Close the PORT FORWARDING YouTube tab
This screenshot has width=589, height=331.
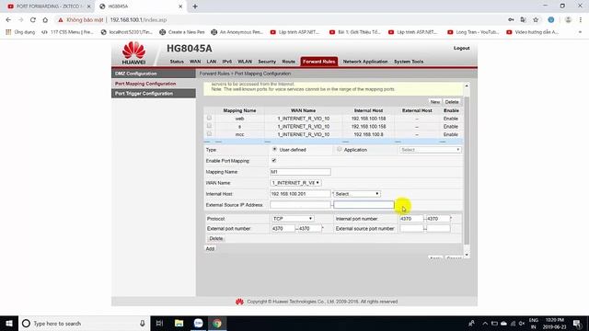tap(89, 6)
